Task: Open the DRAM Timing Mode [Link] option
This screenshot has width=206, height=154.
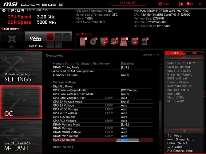Action: (x=125, y=67)
